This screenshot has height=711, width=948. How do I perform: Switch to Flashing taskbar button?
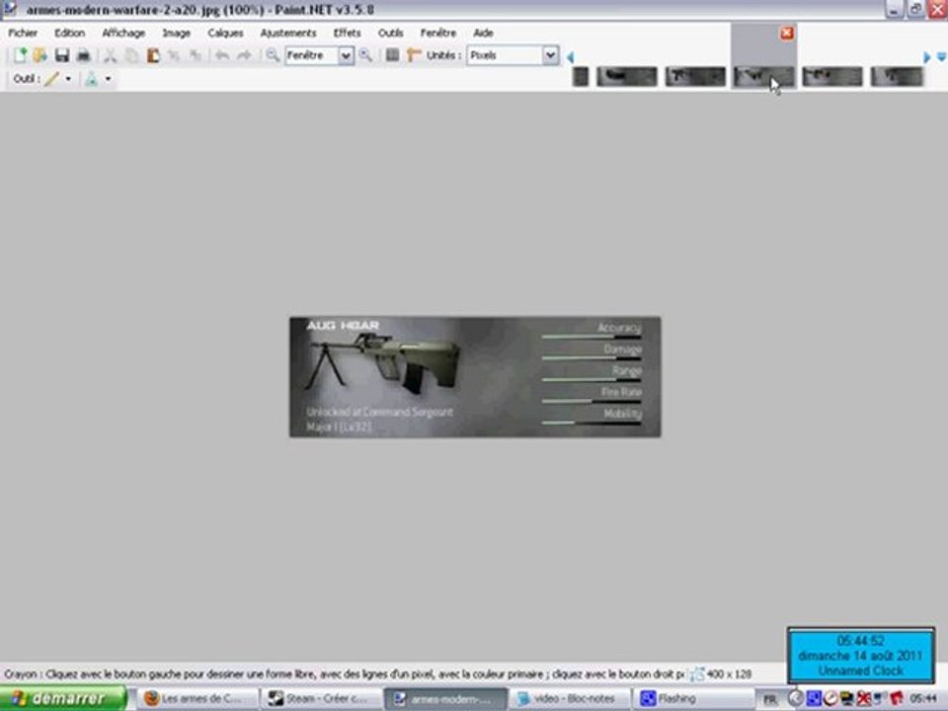(x=693, y=698)
